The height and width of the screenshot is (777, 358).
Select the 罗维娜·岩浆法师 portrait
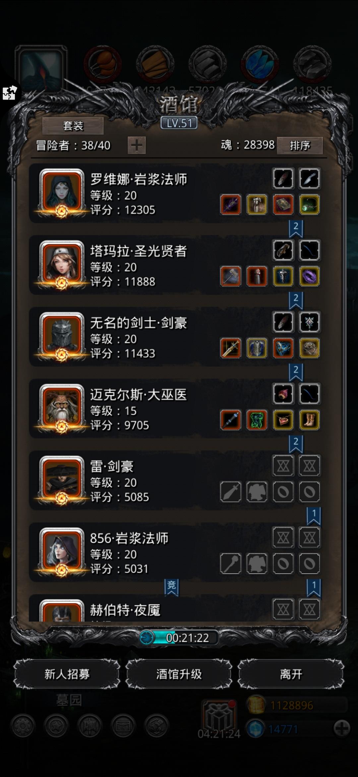(x=62, y=193)
